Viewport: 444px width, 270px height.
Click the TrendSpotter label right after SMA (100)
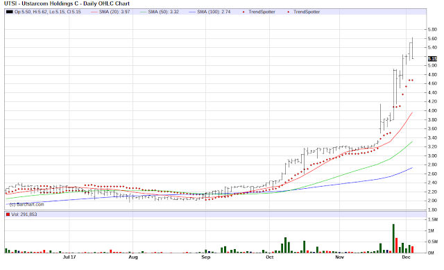(262, 12)
